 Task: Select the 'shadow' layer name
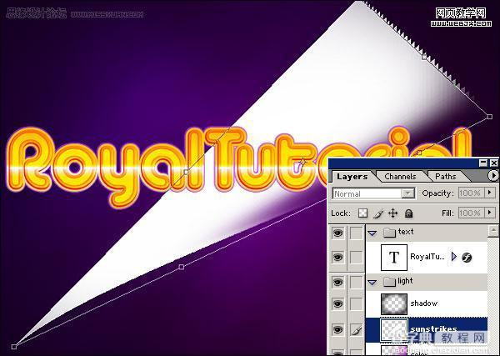[424, 303]
